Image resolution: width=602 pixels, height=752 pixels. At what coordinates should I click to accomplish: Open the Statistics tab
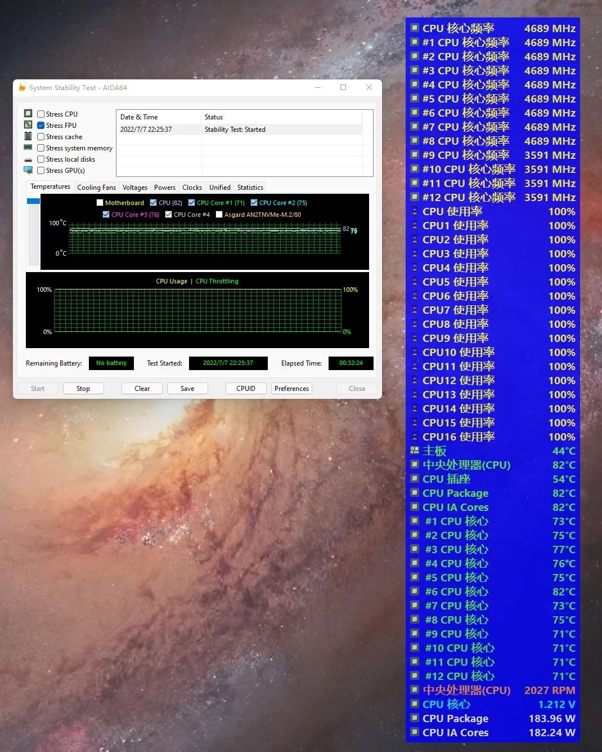point(250,188)
